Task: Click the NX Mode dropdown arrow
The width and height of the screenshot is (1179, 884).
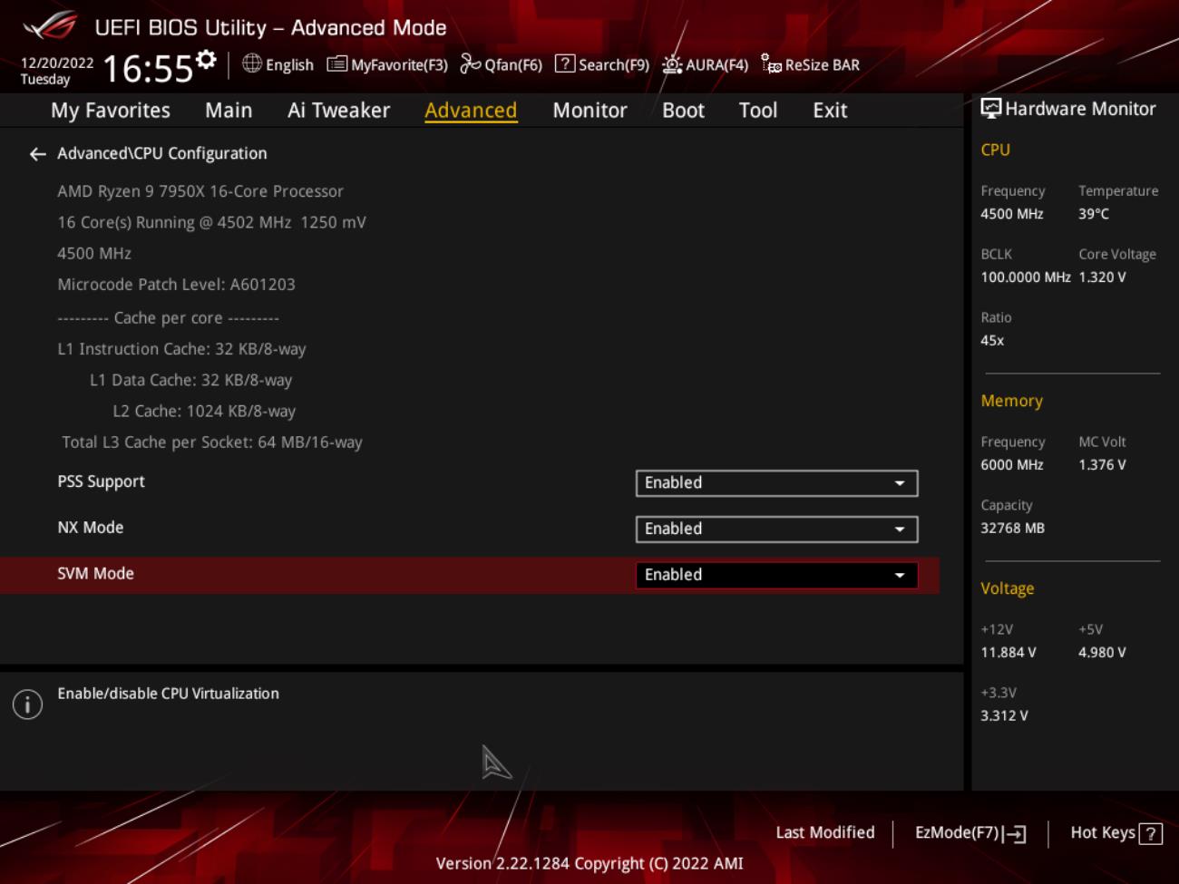Action: click(x=900, y=529)
